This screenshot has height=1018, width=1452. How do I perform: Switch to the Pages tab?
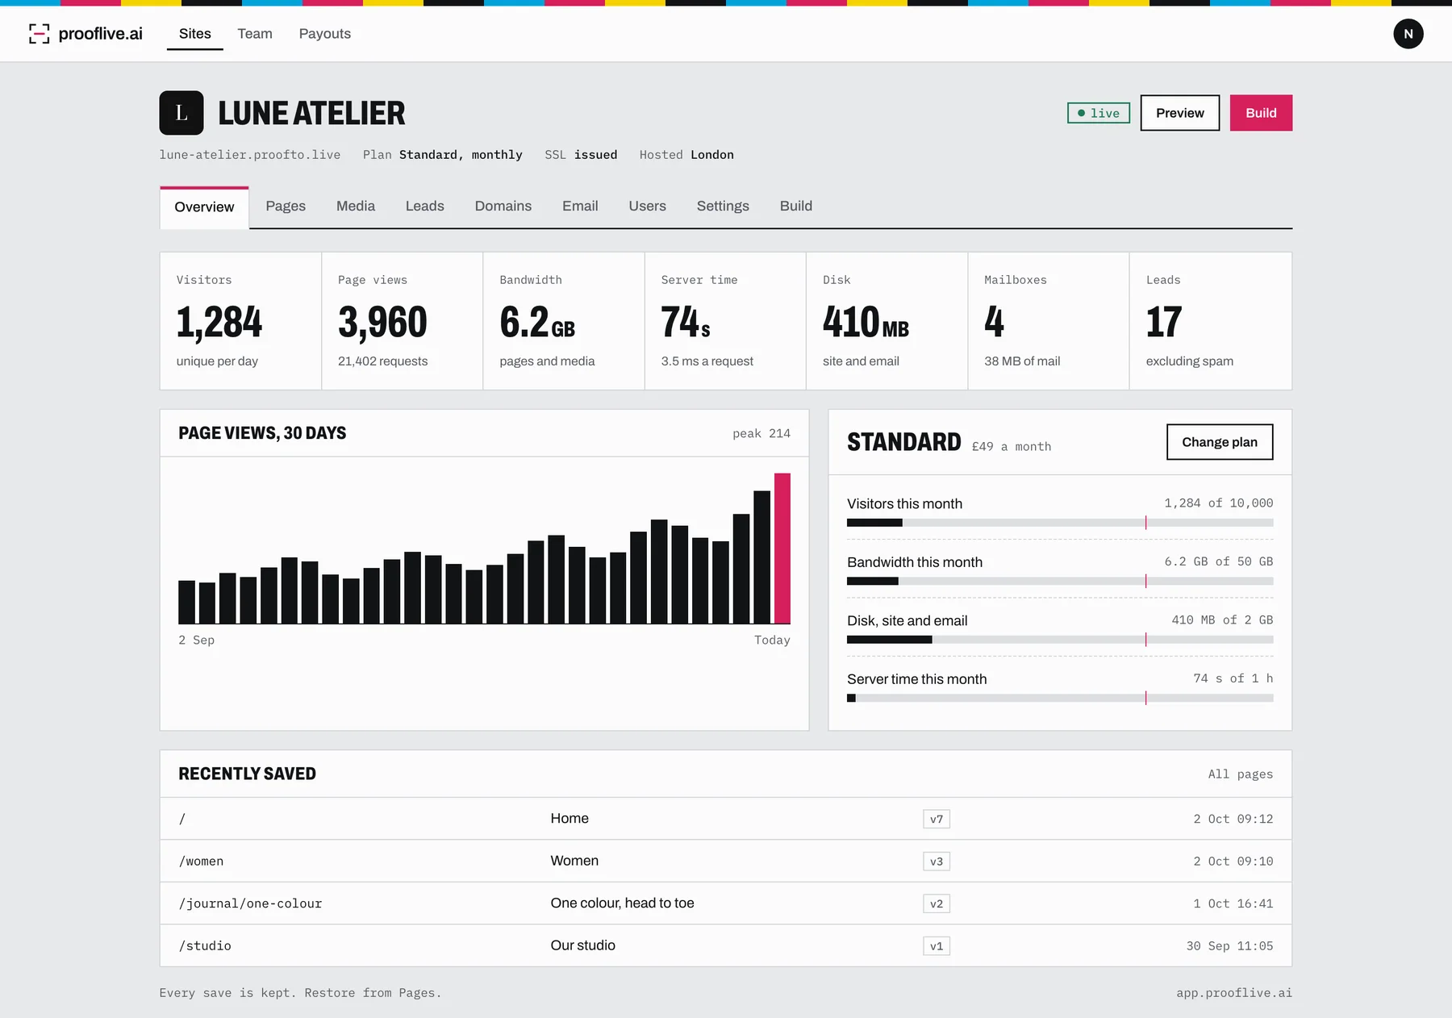pos(286,207)
